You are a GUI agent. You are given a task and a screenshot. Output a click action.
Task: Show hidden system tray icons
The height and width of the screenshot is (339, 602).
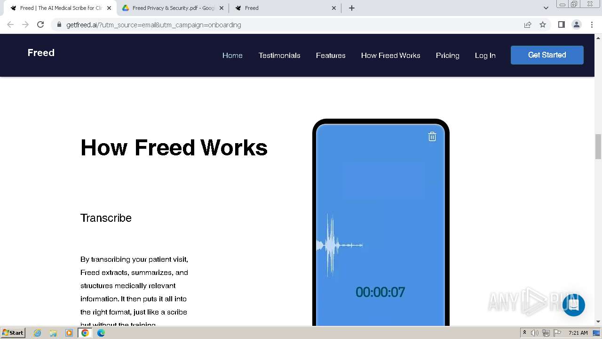[524, 333]
